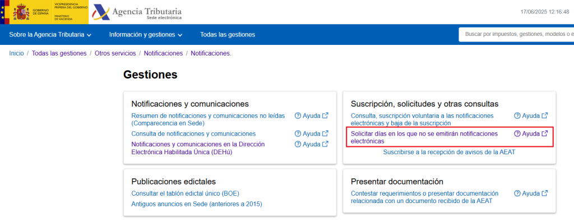The height and width of the screenshot is (221, 574).
Task: Open Resumen de notificaciones y comunicaciones no leídas
Action: 208,119
